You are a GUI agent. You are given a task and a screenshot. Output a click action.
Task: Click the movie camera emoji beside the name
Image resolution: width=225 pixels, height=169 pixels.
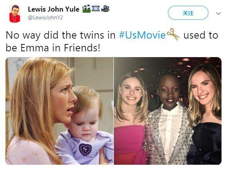(x=105, y=9)
